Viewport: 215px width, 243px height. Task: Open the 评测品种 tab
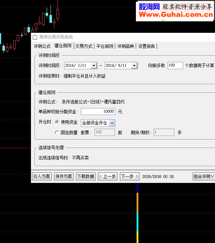pos(125,46)
